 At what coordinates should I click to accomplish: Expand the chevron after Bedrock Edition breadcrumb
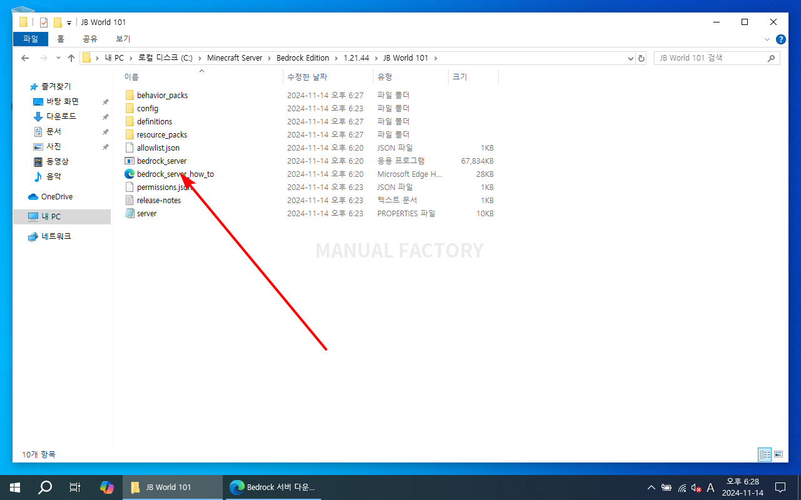pyautogui.click(x=336, y=58)
